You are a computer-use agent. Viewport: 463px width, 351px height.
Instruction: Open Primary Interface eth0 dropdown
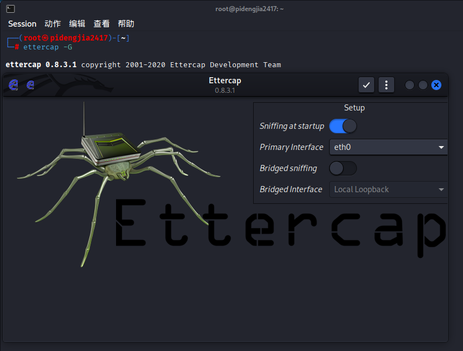(x=388, y=147)
